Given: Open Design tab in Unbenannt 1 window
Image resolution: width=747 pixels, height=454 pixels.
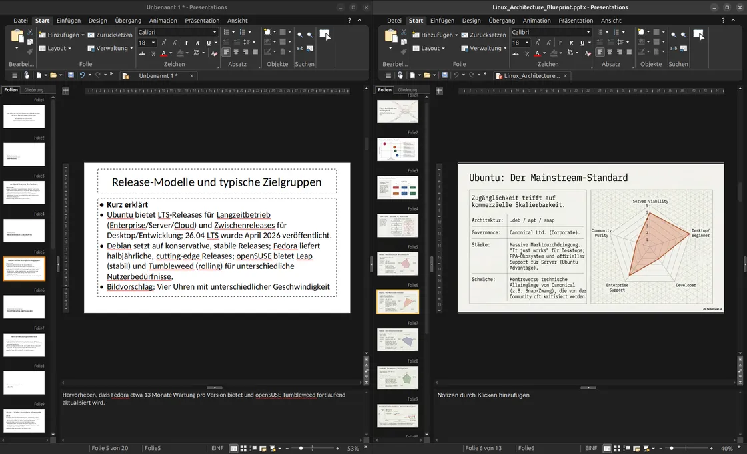Looking at the screenshot, I should coord(97,21).
